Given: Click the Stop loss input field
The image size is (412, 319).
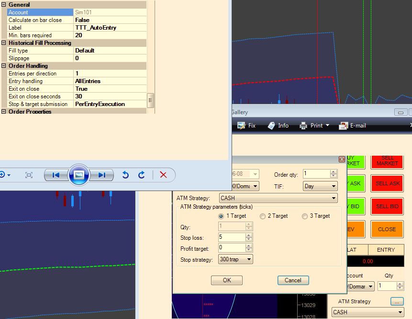Looking at the screenshot, I should [232, 237].
